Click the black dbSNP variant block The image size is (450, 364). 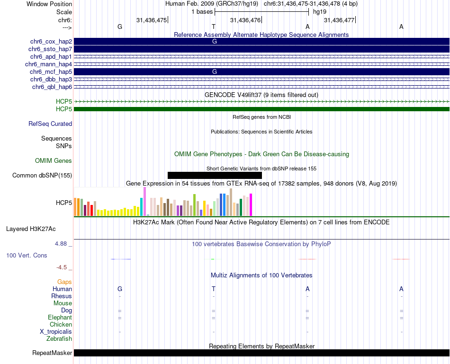pyautogui.click(x=215, y=175)
